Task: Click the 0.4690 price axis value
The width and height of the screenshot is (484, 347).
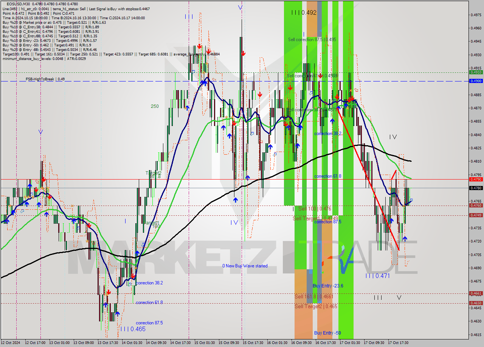Action: coord(475,268)
